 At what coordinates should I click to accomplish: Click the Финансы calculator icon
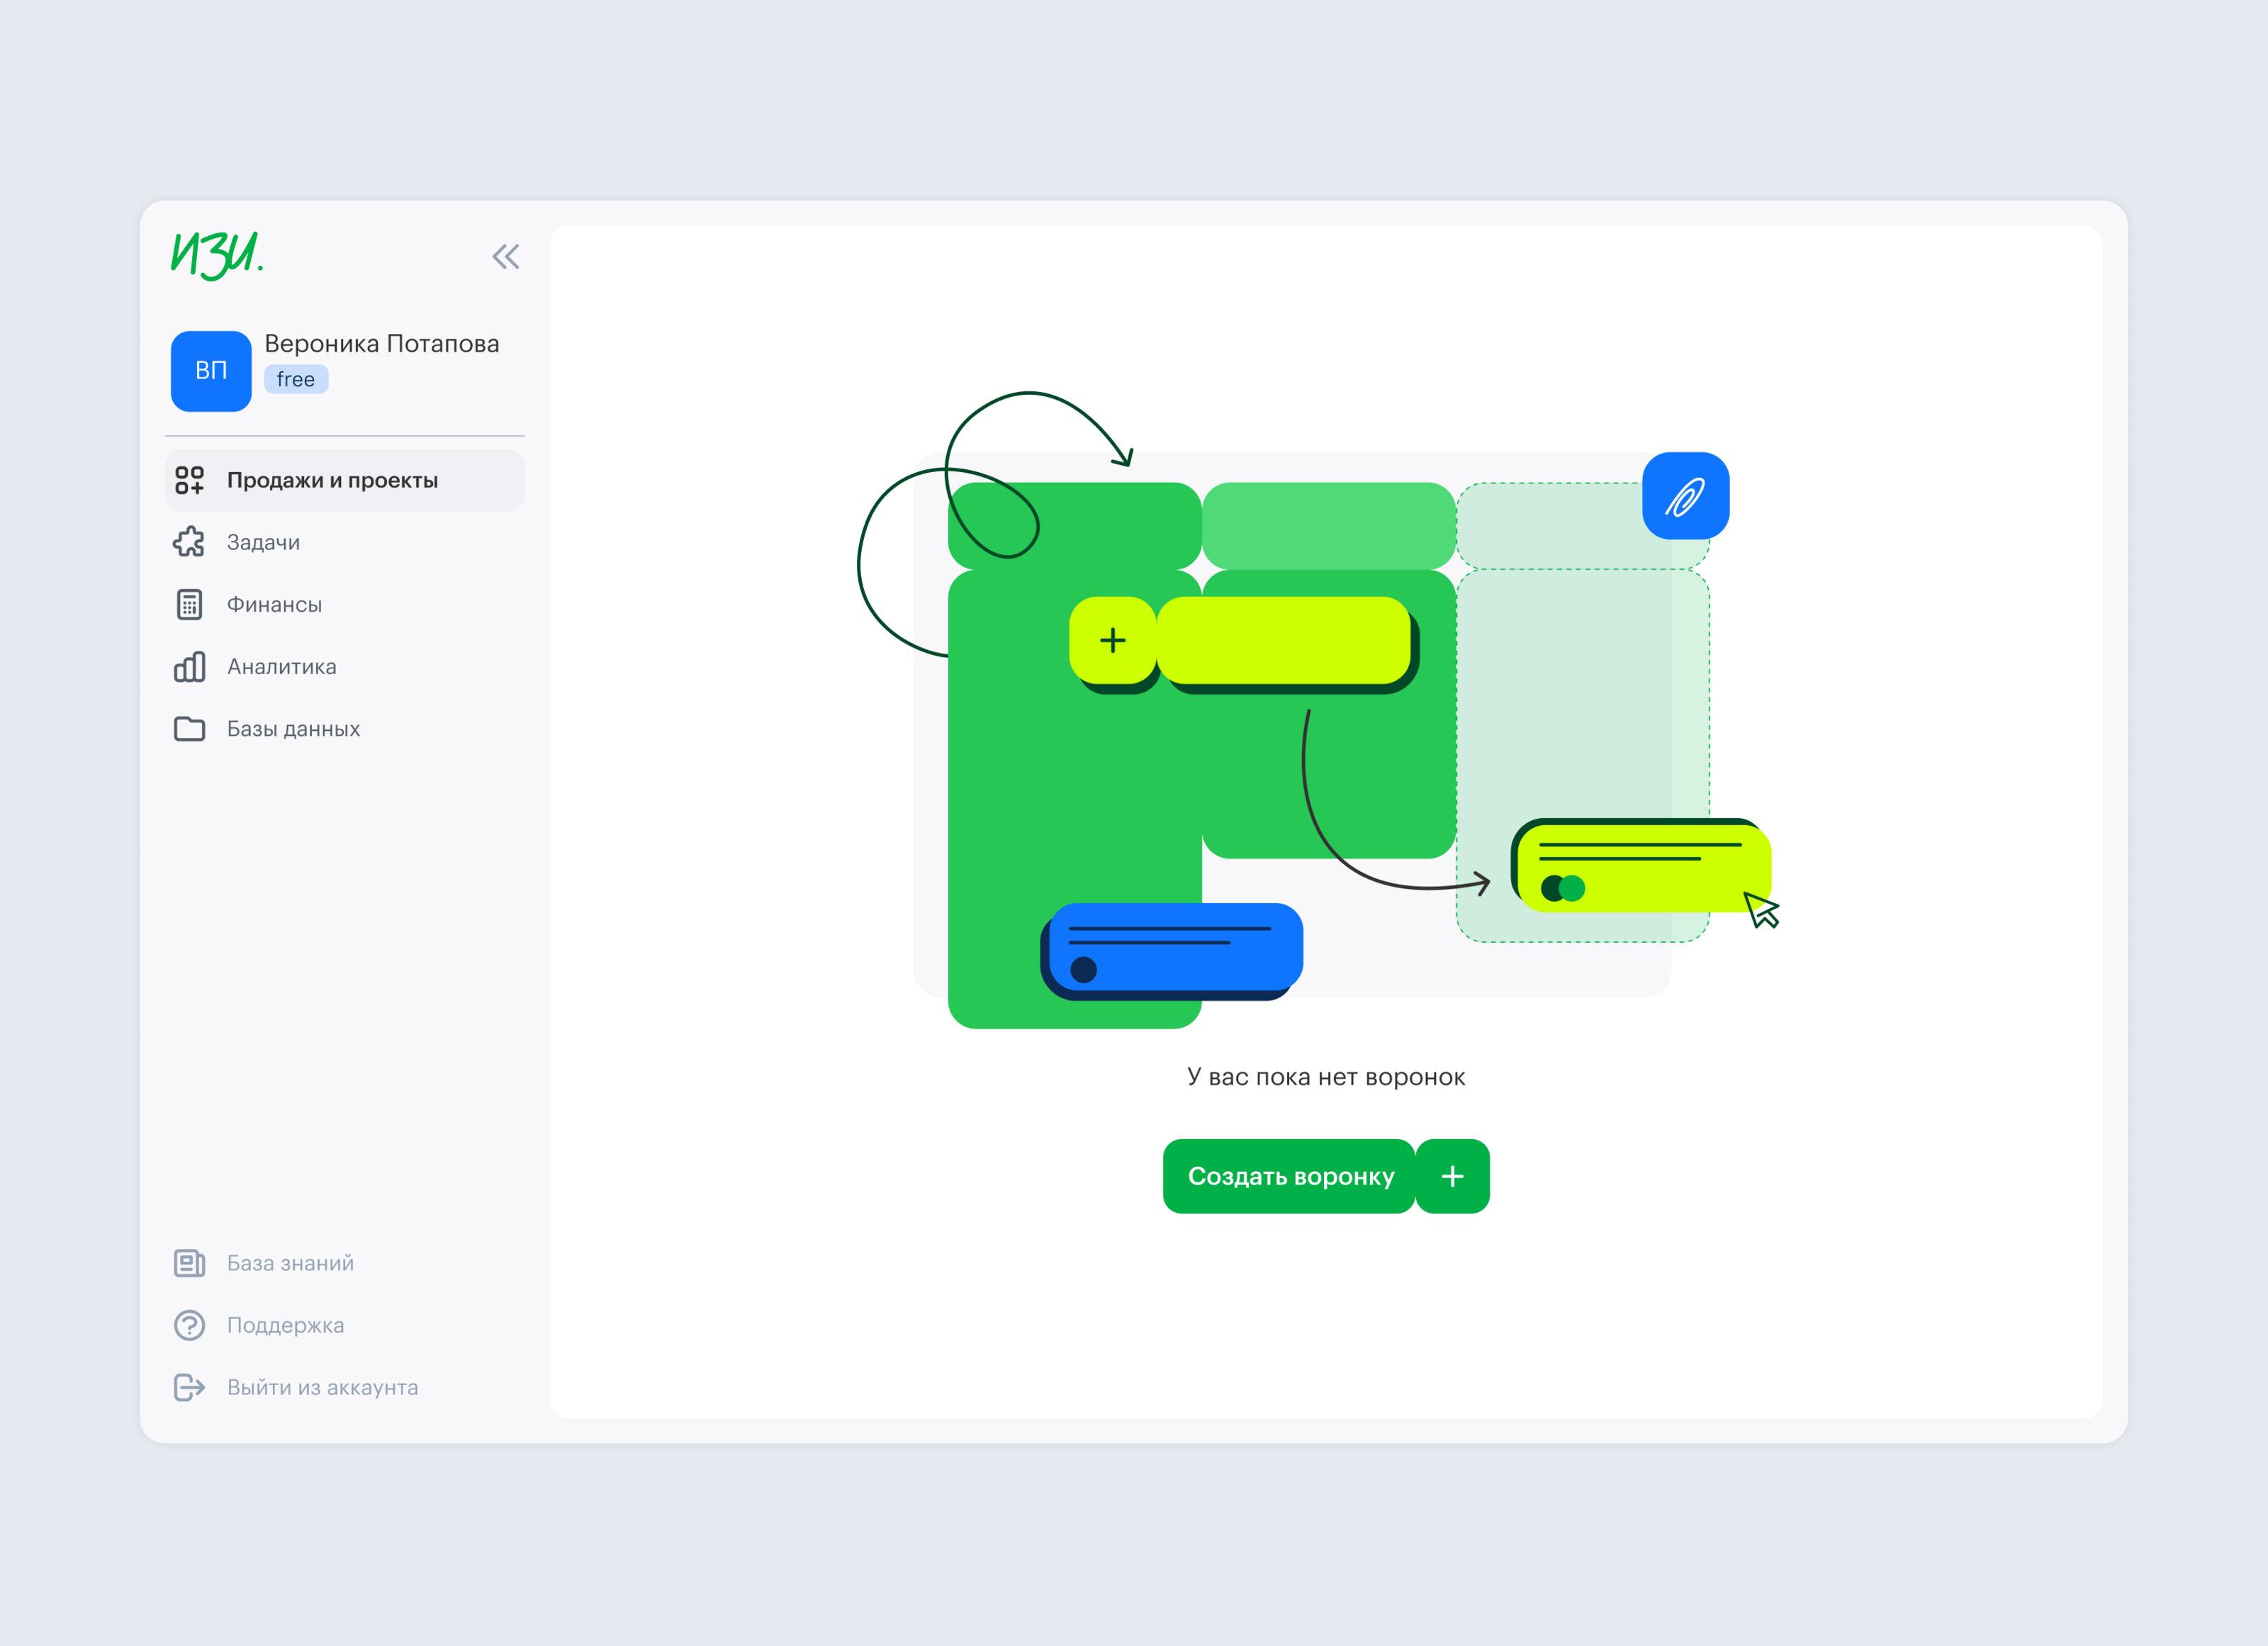tap(189, 604)
